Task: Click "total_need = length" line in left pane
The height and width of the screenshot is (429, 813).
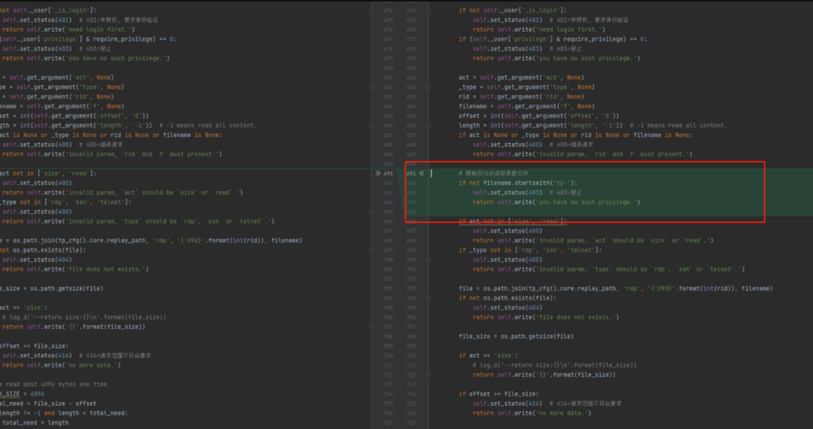Action: 35,423
